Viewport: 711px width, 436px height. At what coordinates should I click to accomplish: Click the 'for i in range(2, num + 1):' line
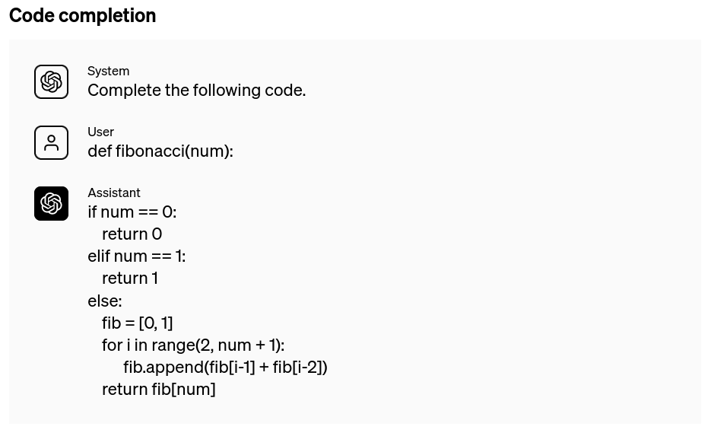tap(192, 345)
